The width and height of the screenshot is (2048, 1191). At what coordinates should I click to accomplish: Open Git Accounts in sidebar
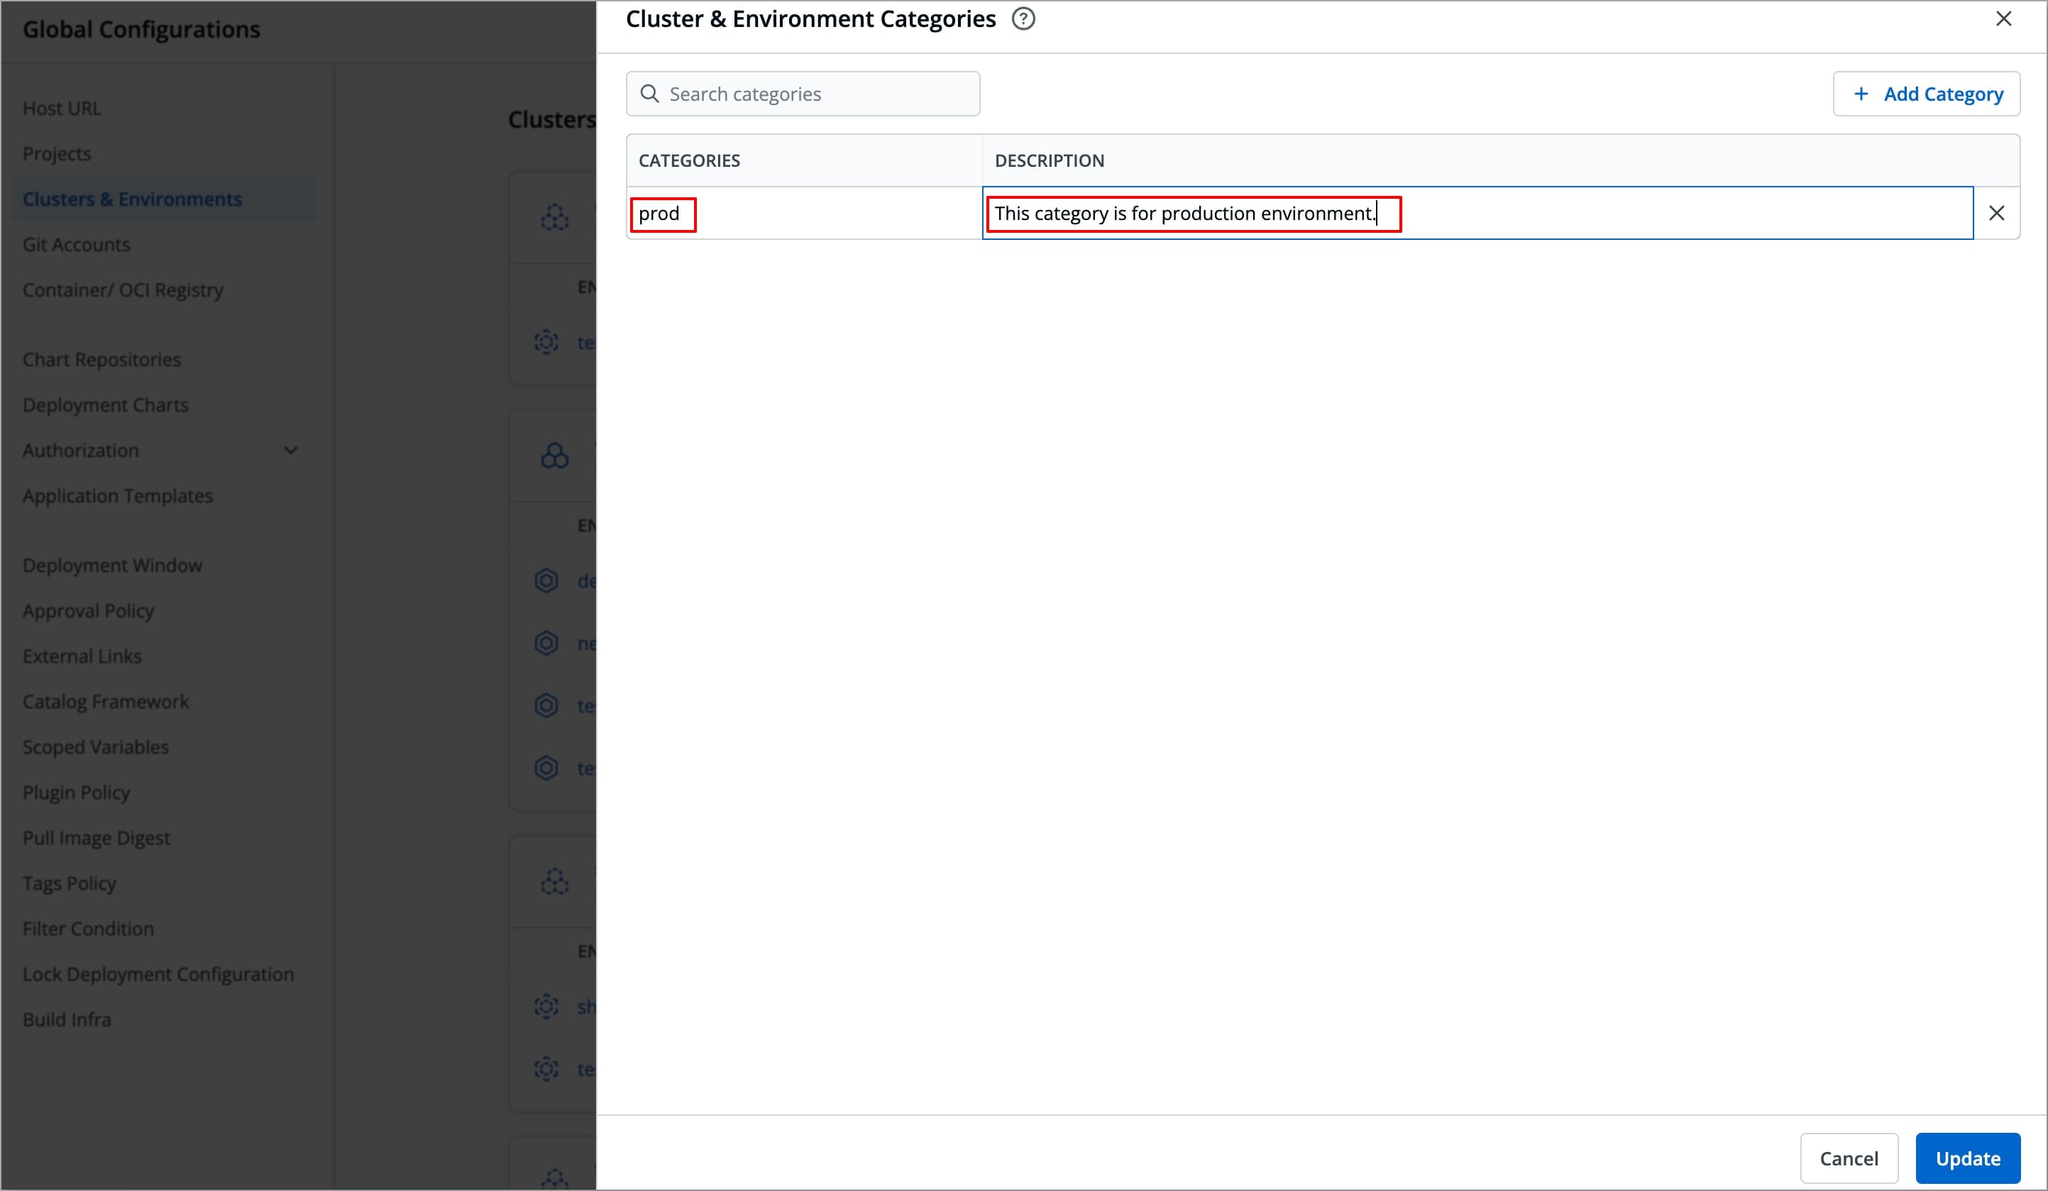[x=77, y=245]
